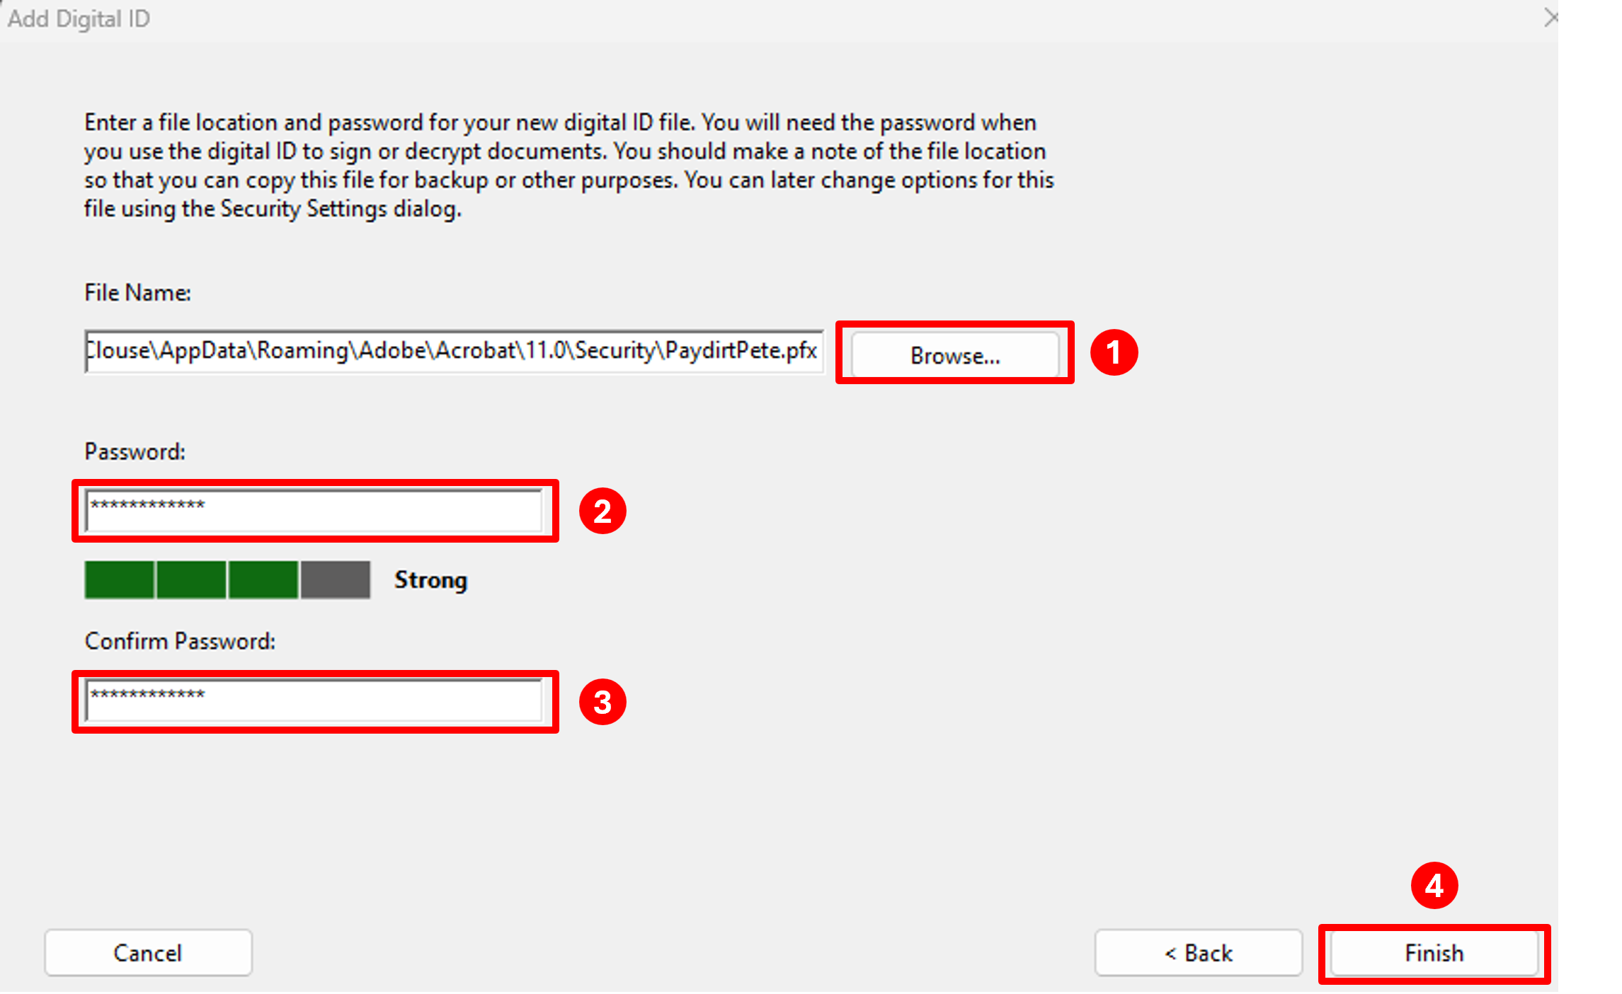This screenshot has width=1622, height=994.
Task: Click the red number 1 marker
Action: [1113, 352]
